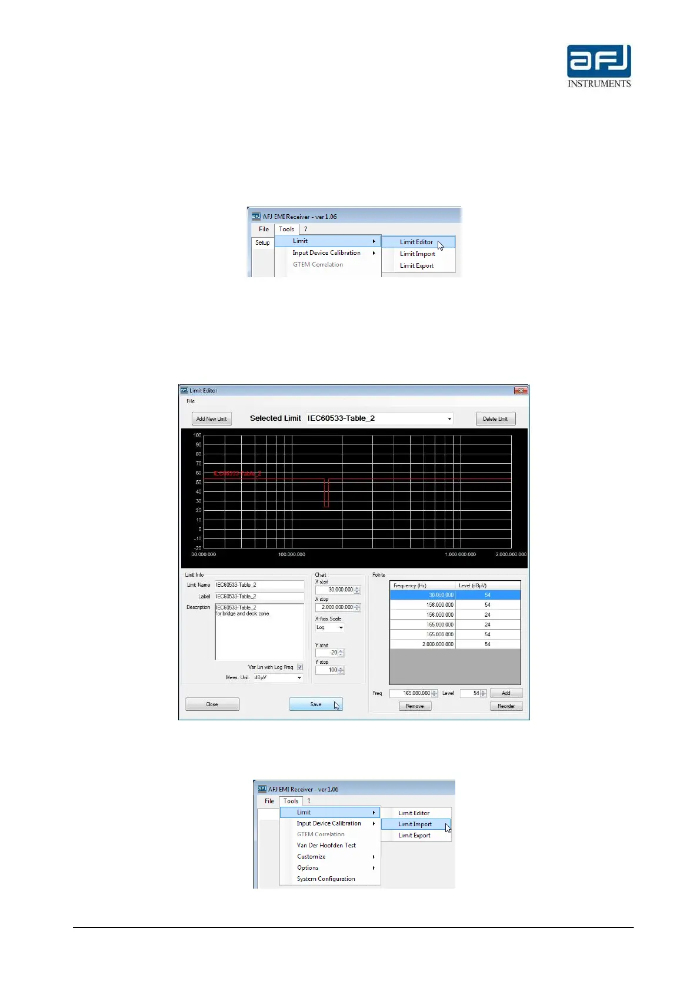Image resolution: width=700 pixels, height=991 pixels.
Task: Click AFJ title icon in window listing System Configuration
Action: (x=262, y=789)
